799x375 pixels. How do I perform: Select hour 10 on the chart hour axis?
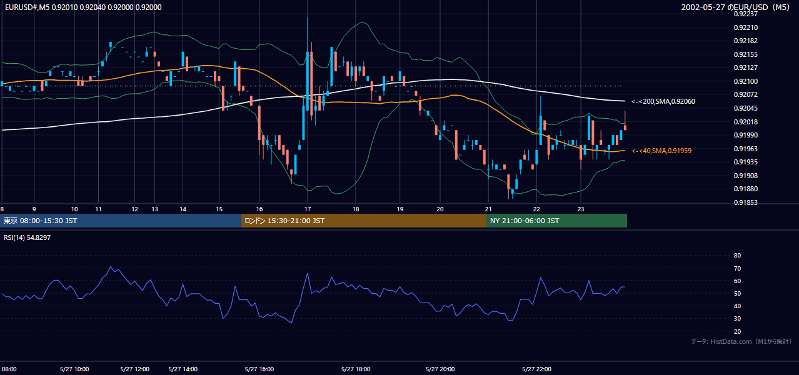coord(74,209)
